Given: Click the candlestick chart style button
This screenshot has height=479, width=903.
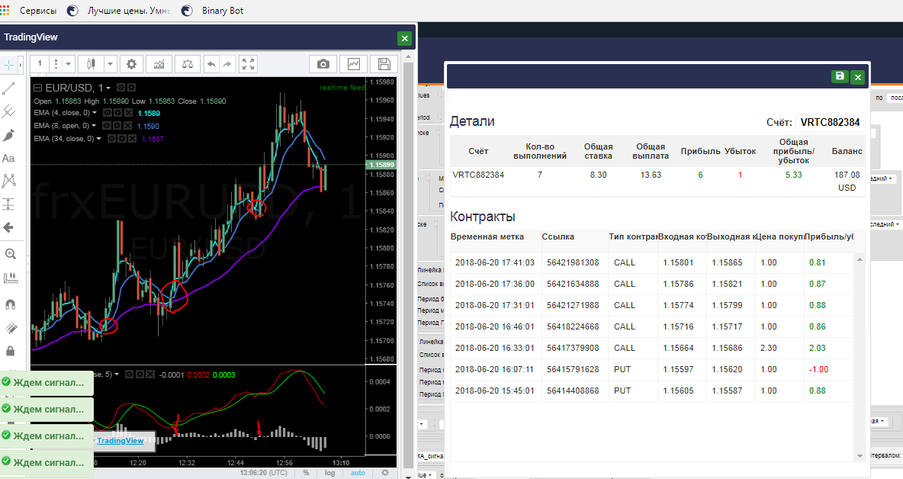Looking at the screenshot, I should pyautogui.click(x=91, y=64).
